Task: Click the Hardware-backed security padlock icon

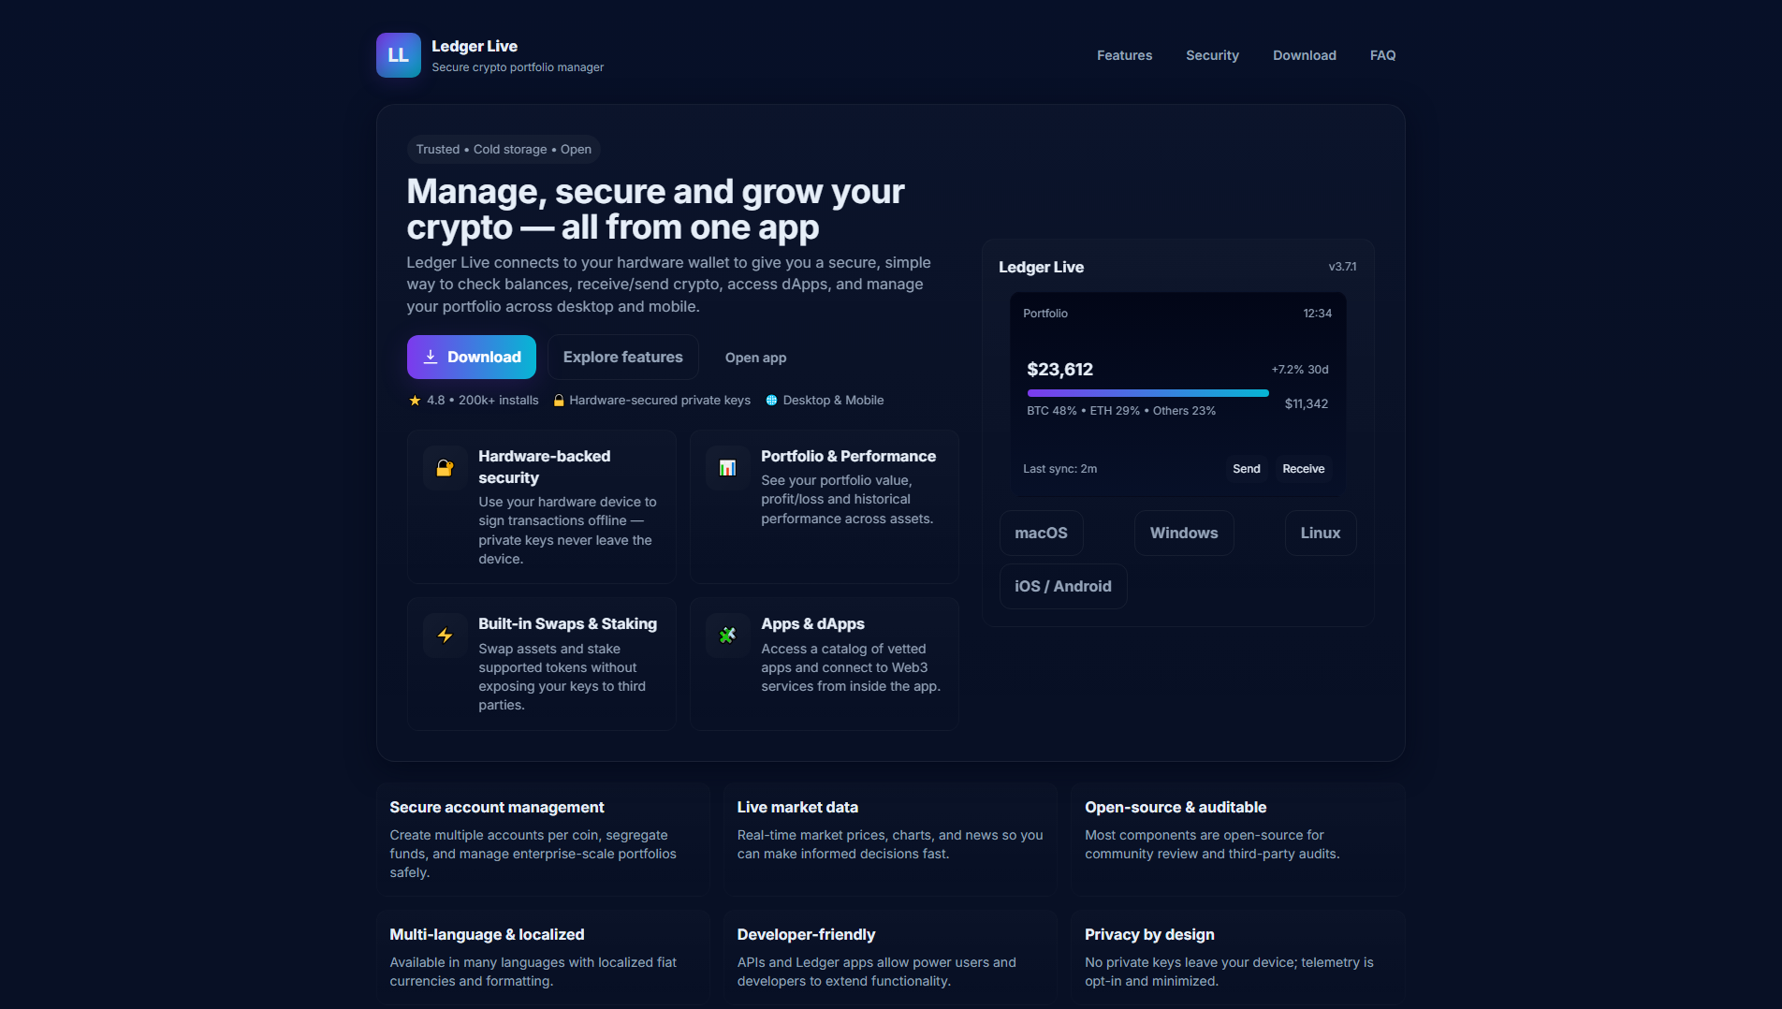Action: click(x=445, y=468)
